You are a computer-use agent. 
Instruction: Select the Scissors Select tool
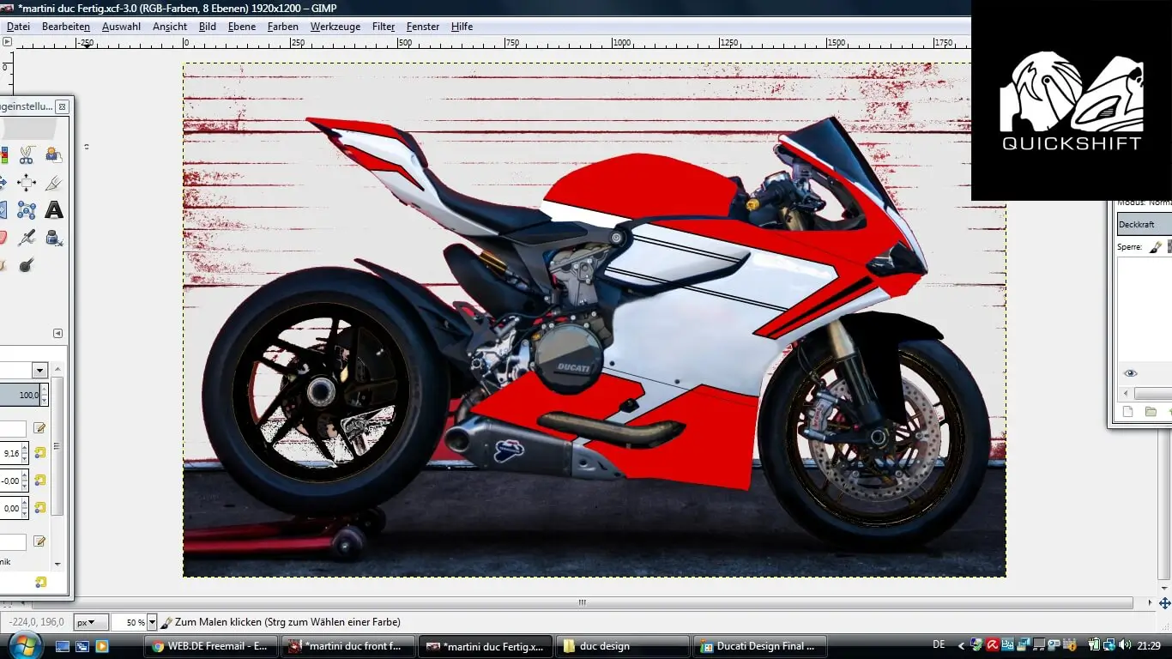coord(26,155)
